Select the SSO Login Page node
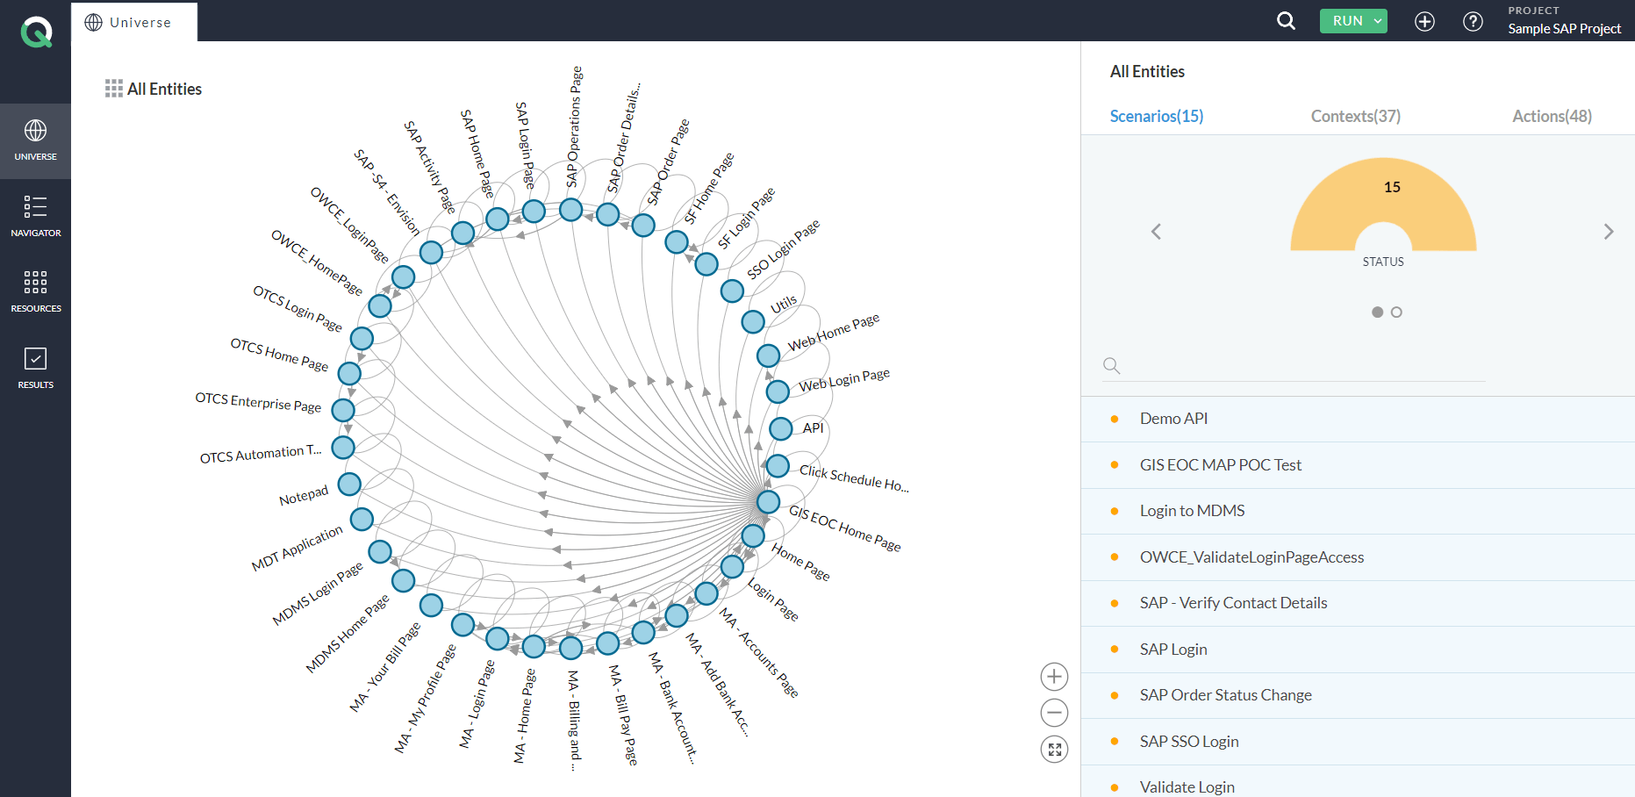Image resolution: width=1635 pixels, height=797 pixels. click(732, 291)
